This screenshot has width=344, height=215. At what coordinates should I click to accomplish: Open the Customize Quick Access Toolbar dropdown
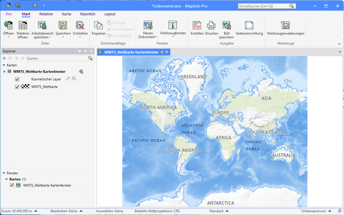pyautogui.click(x=44, y=5)
